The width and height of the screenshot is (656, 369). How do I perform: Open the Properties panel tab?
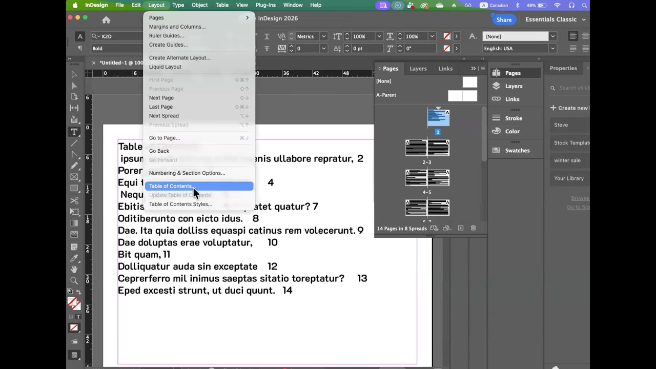click(x=563, y=68)
